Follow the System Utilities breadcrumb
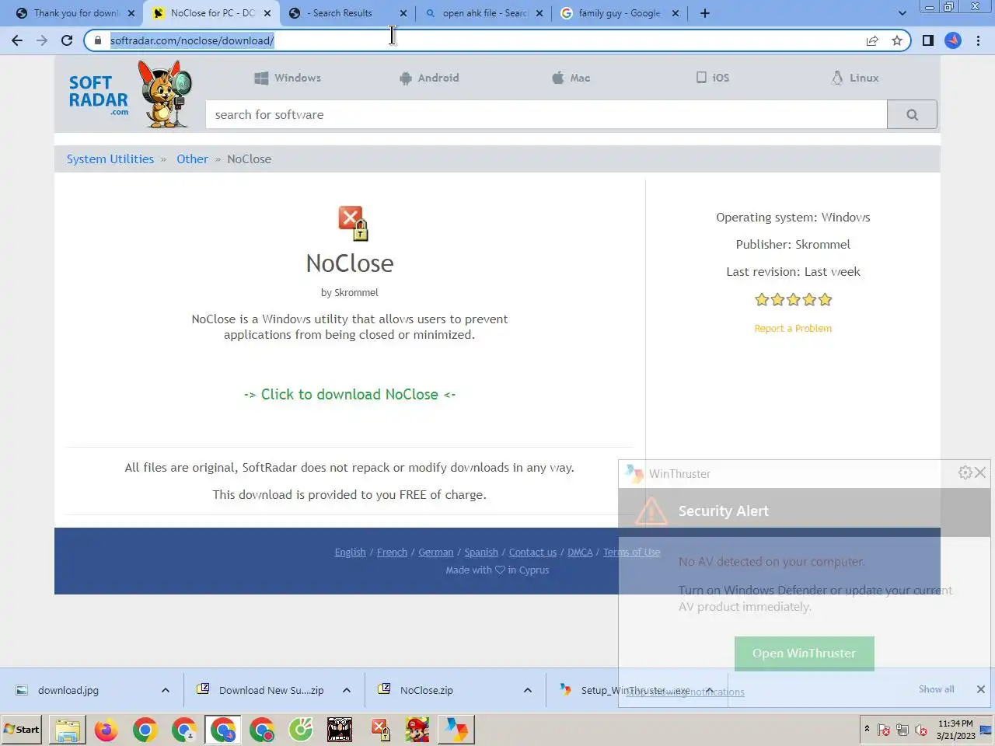This screenshot has height=746, width=995. (x=110, y=159)
